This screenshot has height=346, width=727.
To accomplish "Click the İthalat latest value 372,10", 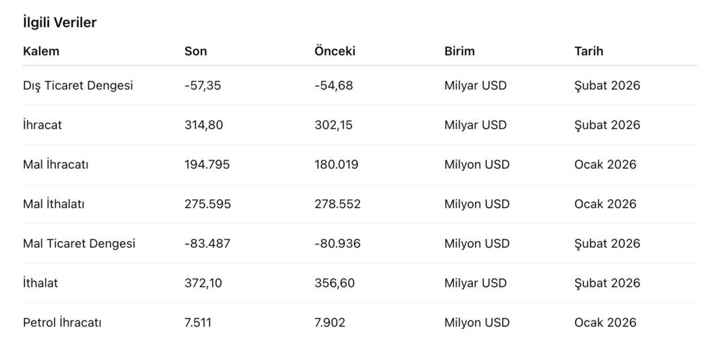I will 203,283.
